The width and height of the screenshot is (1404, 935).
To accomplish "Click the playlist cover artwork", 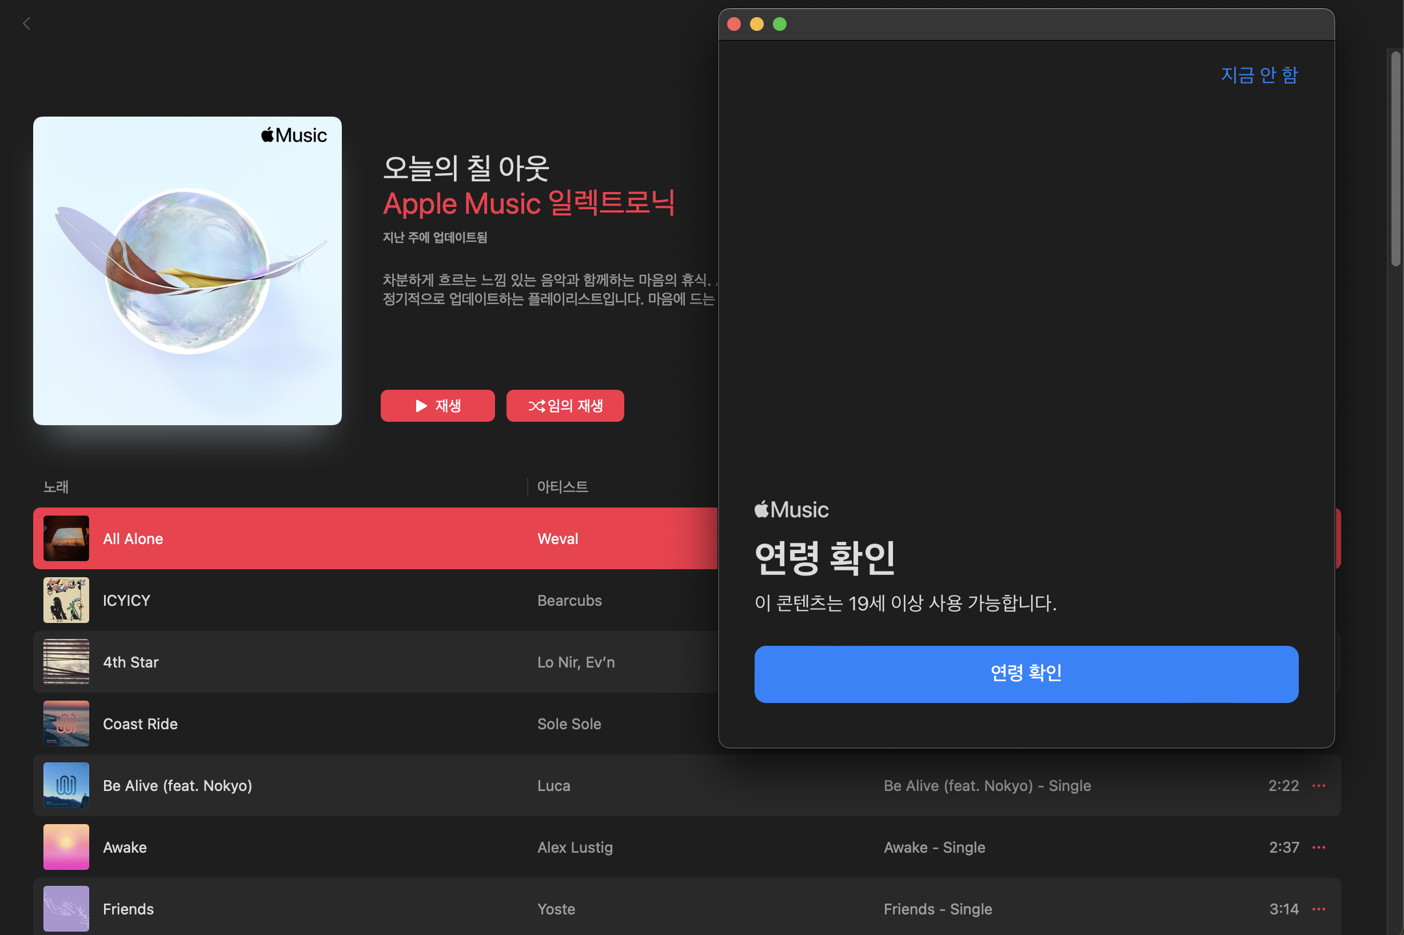I will pos(188,271).
